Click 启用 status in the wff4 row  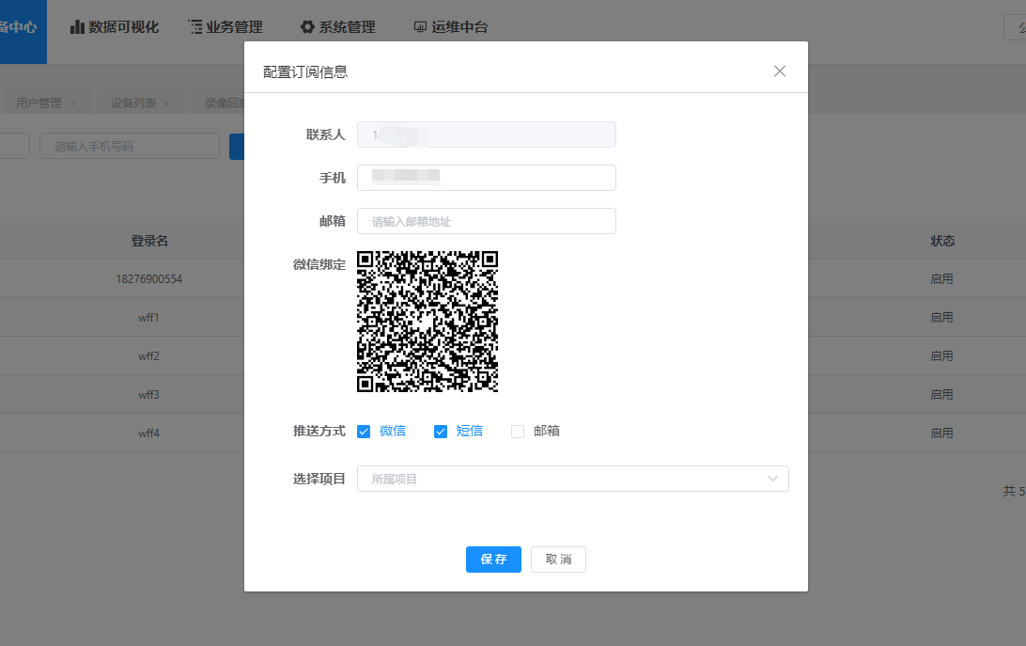[941, 433]
